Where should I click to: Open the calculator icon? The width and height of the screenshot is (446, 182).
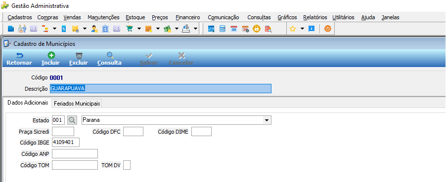click(223, 29)
